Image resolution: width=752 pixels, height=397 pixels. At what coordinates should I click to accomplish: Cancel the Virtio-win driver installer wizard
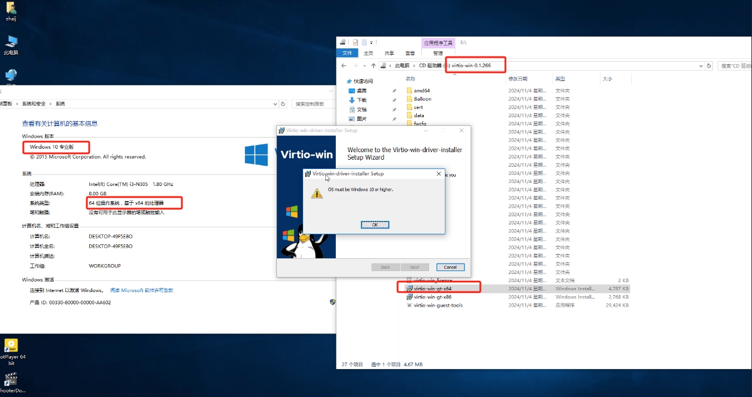coord(450,267)
